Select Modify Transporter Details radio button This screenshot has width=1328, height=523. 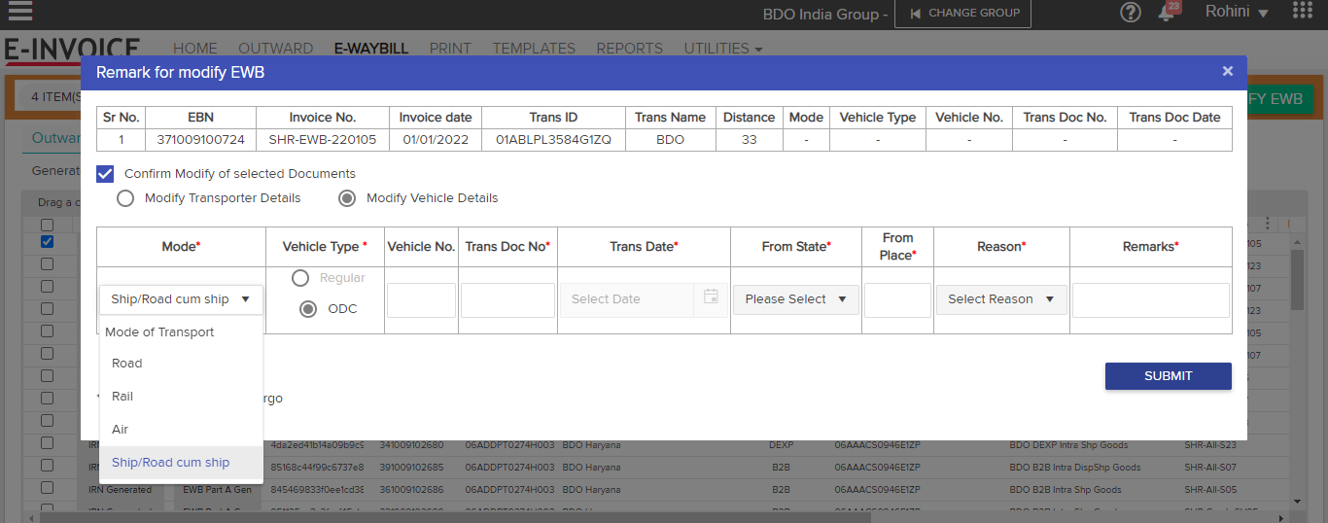point(125,198)
